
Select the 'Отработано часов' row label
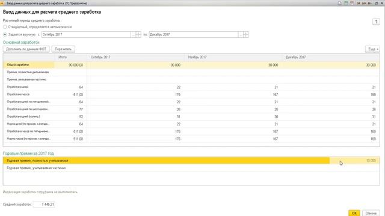[18, 94]
